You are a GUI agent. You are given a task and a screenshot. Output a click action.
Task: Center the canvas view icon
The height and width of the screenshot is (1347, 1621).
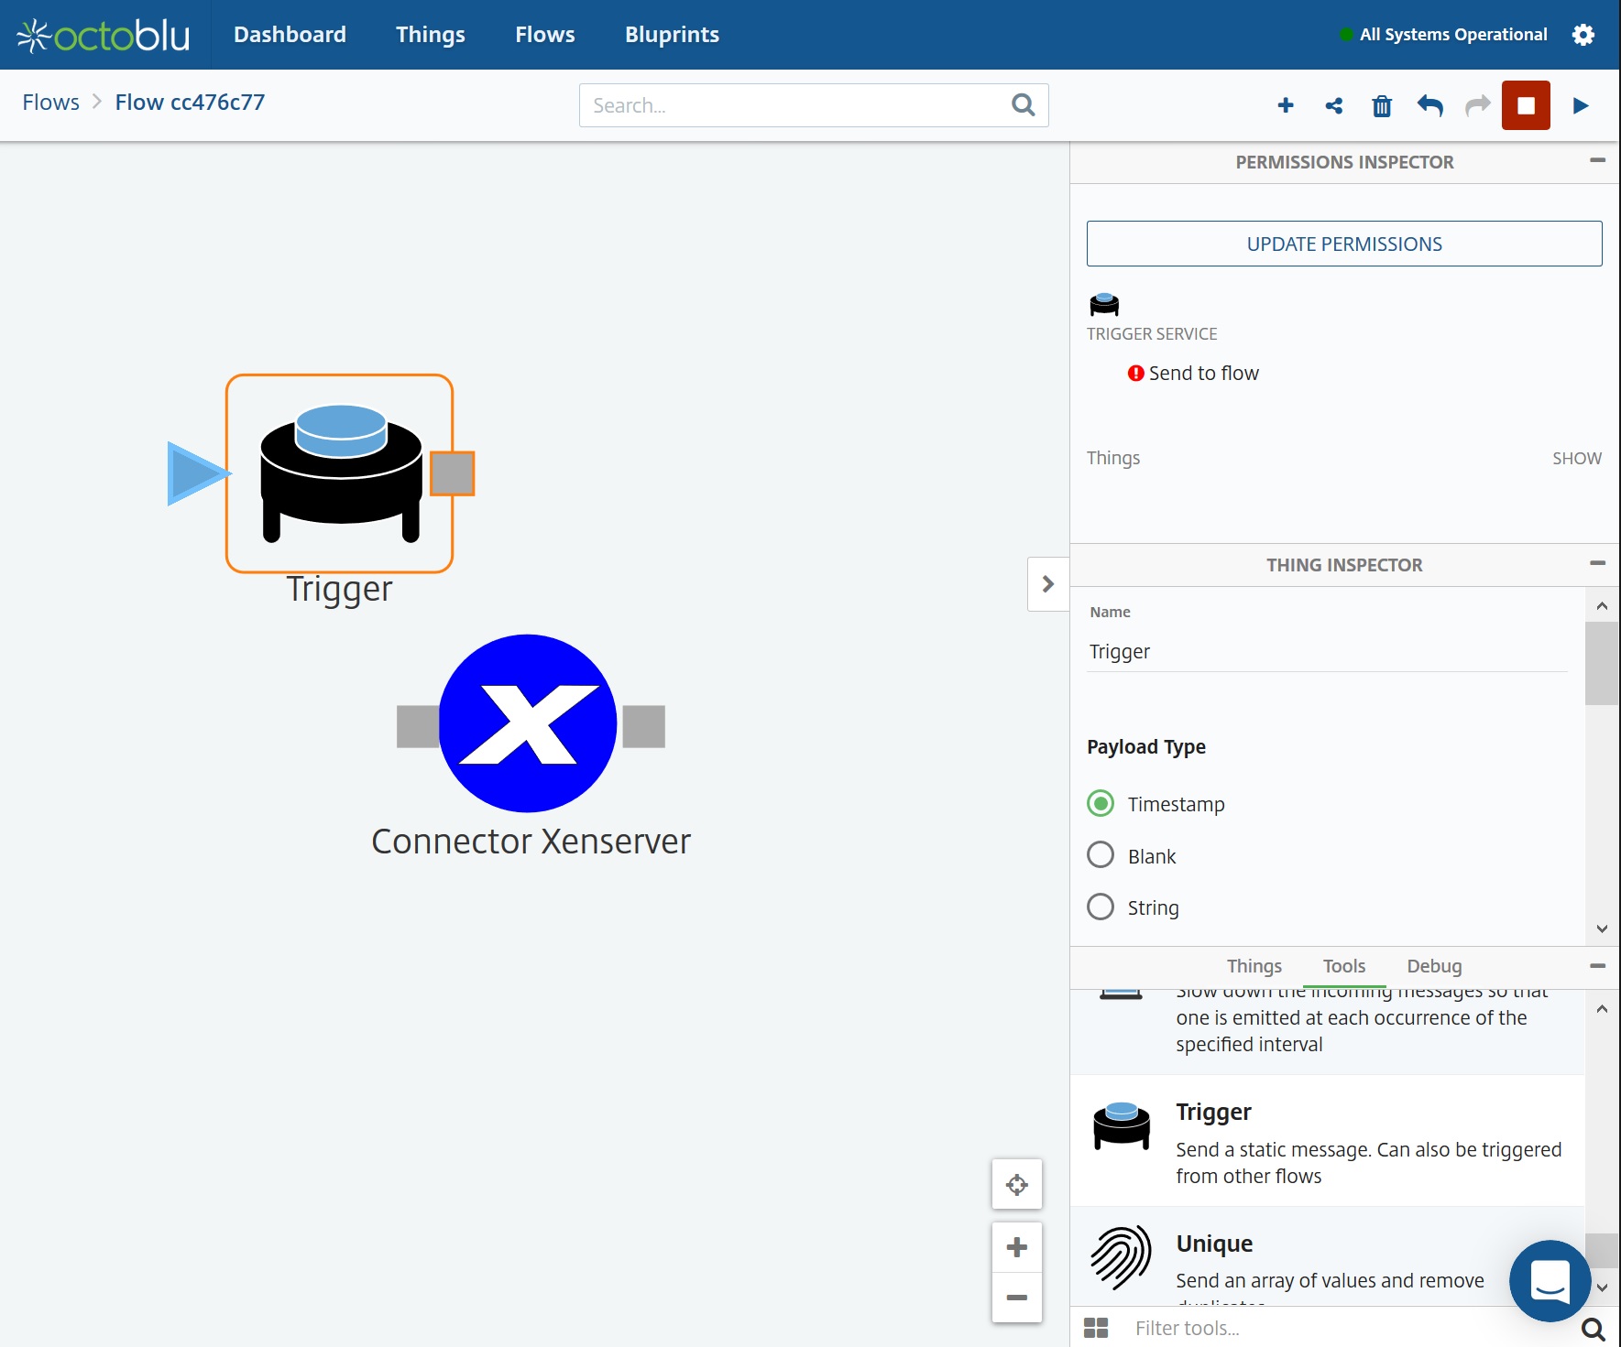pos(1016,1185)
